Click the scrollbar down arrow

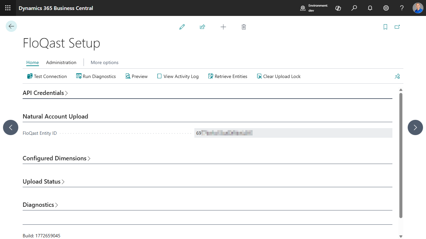click(x=401, y=236)
